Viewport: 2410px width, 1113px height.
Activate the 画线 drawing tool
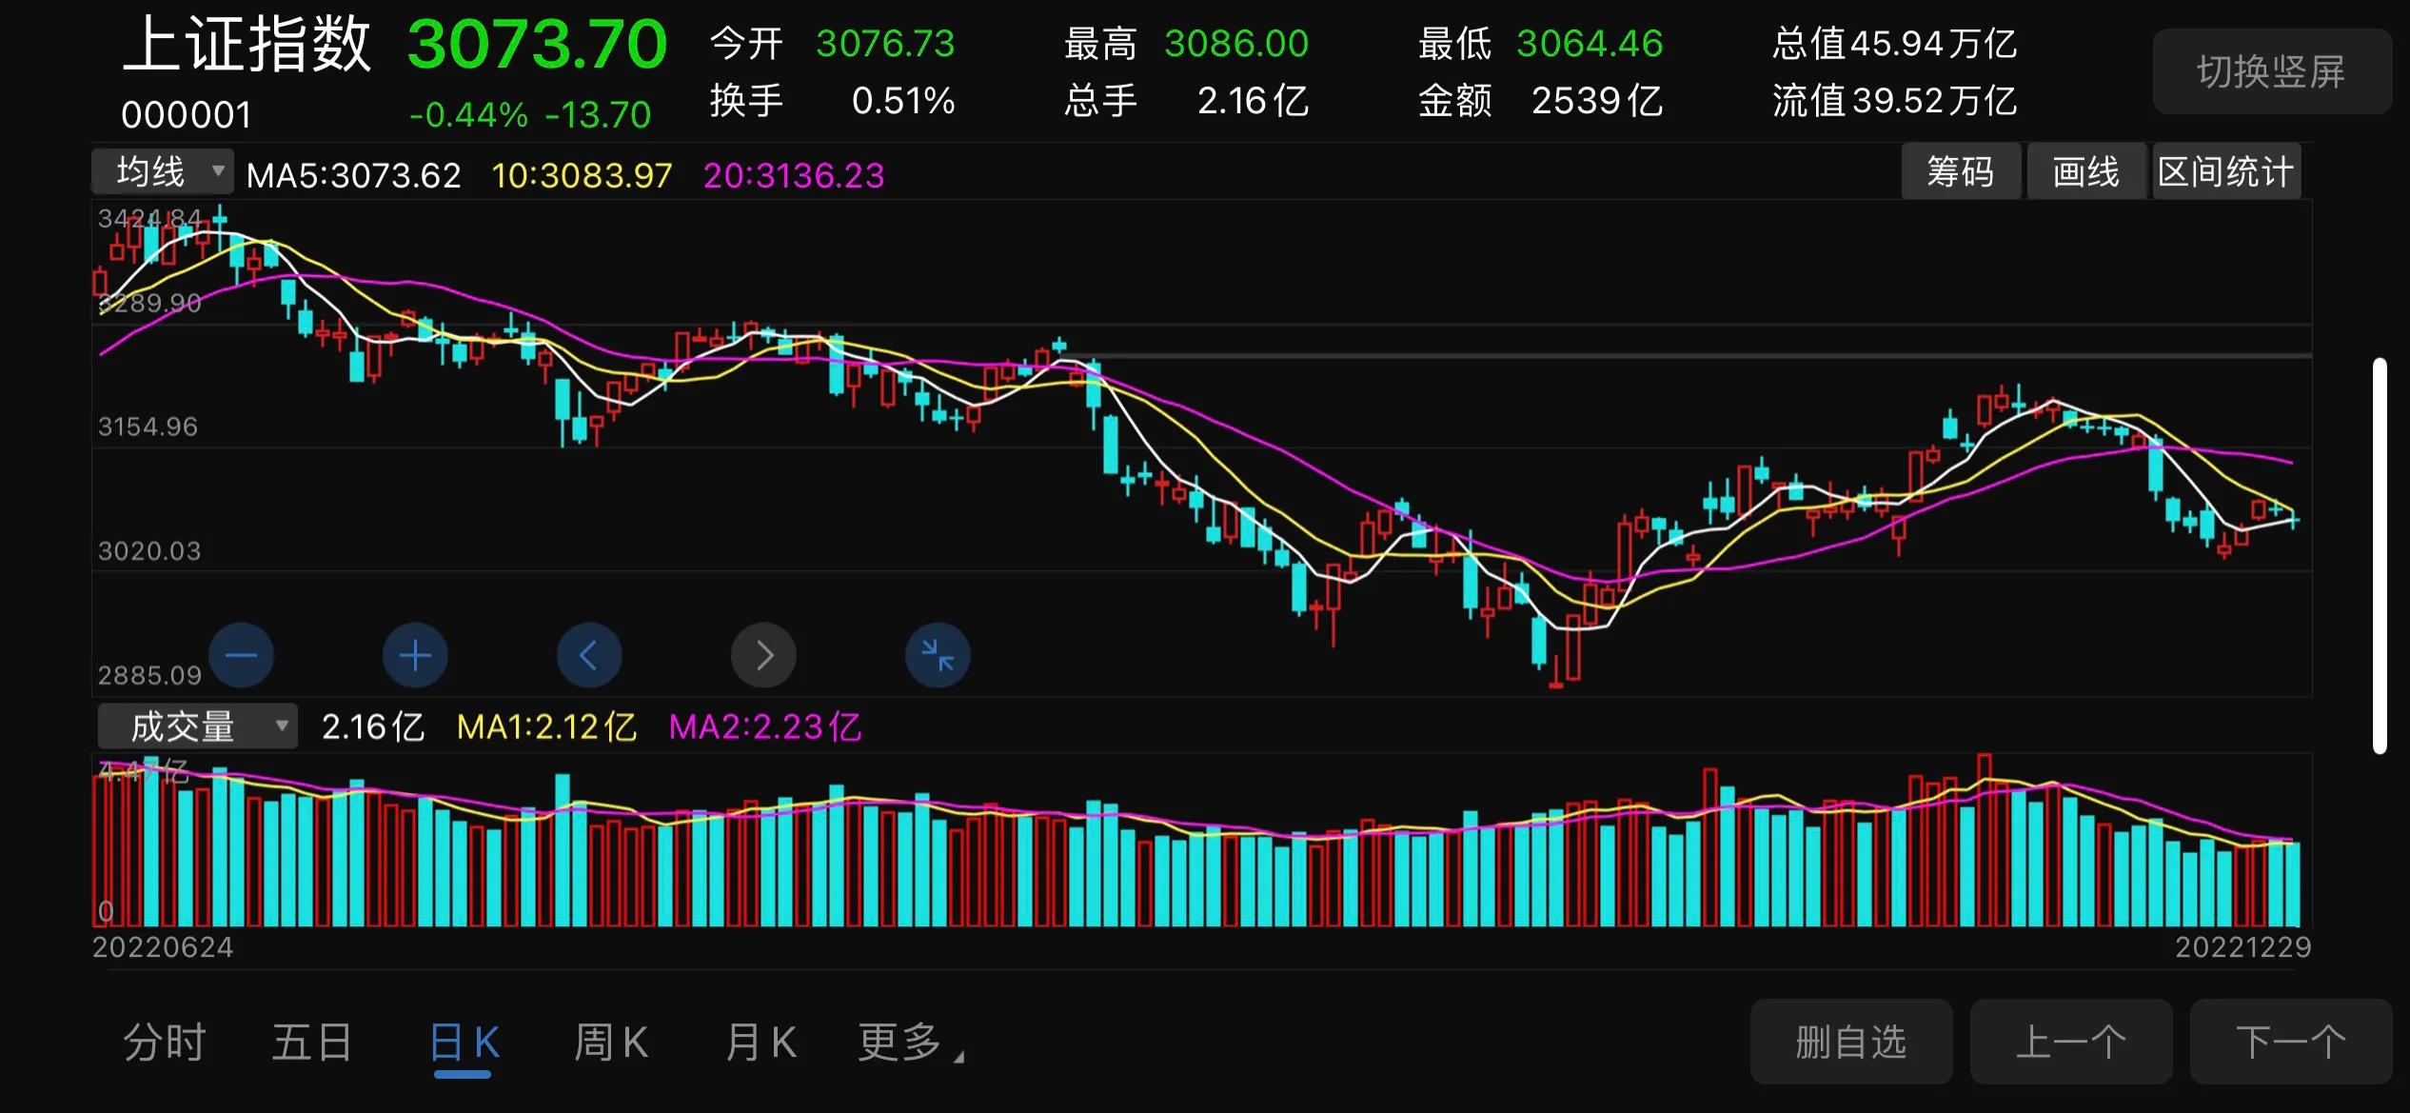2085,172
